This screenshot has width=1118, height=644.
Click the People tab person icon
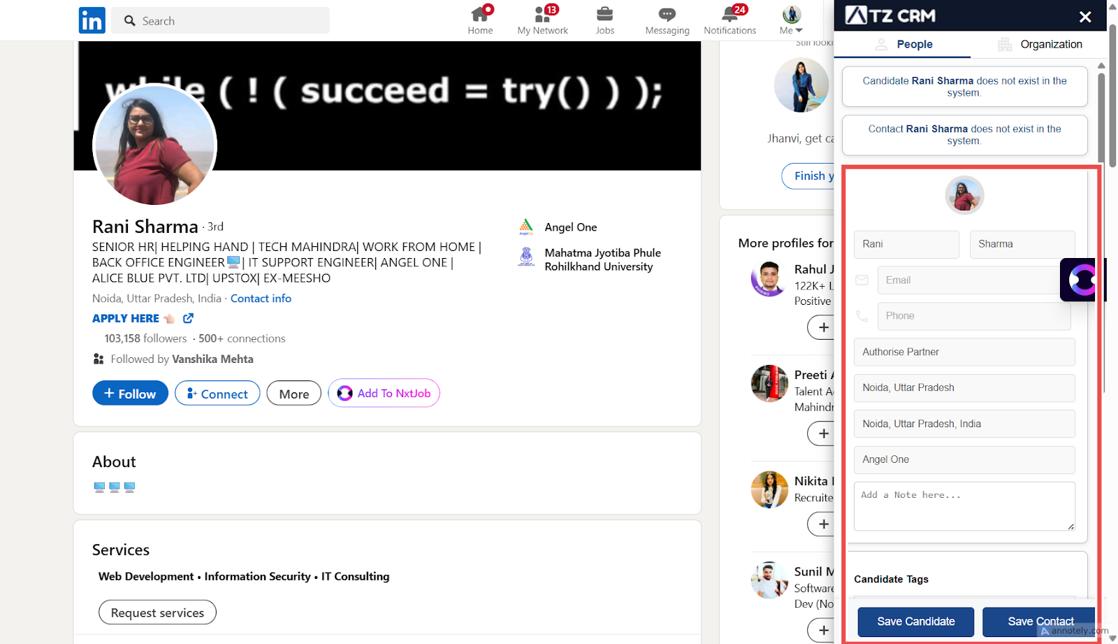point(882,44)
